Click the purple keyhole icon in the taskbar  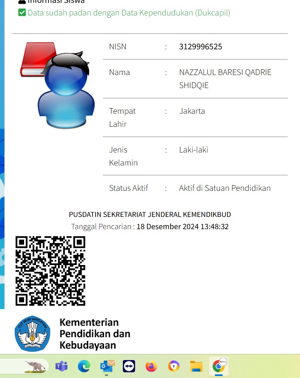(174, 366)
